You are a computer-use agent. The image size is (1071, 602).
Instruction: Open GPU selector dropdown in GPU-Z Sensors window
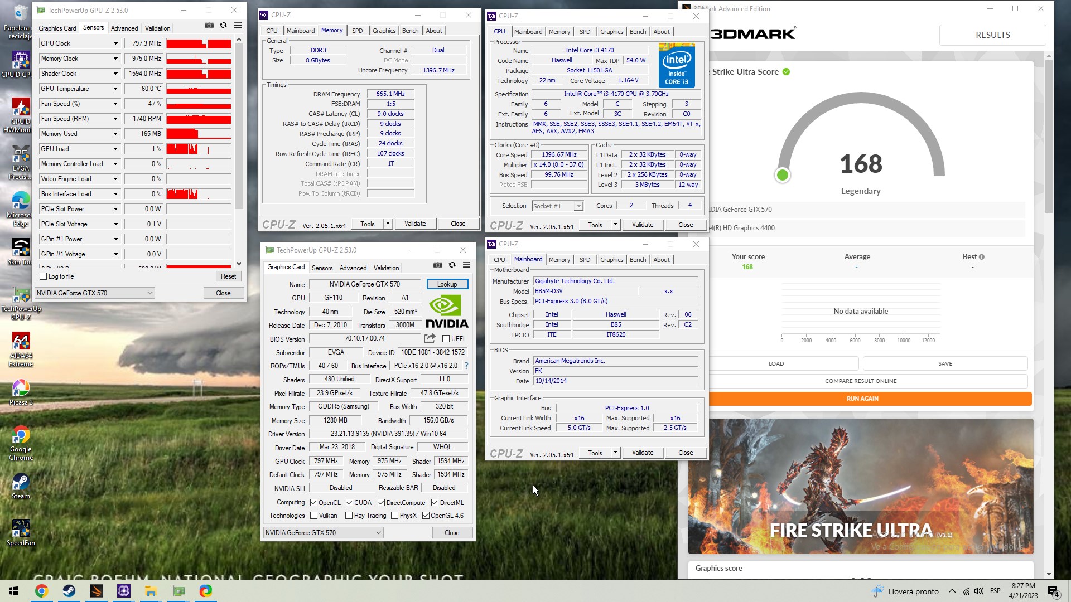coord(94,293)
